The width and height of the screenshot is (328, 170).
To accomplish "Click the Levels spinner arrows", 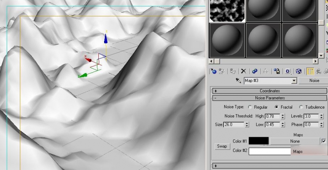I will coord(322,117).
